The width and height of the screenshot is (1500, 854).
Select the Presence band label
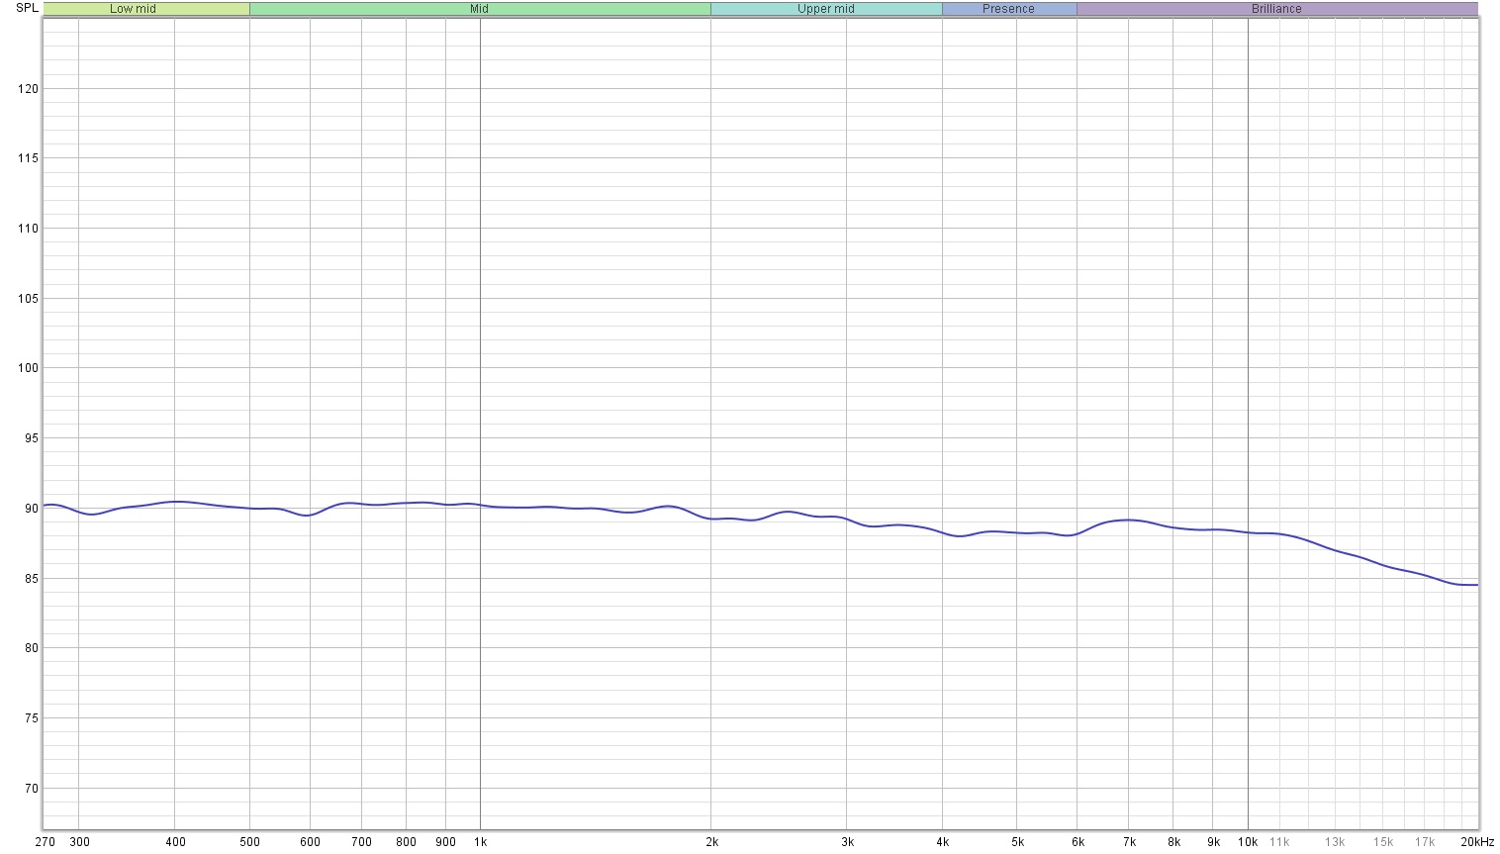coord(1008,9)
